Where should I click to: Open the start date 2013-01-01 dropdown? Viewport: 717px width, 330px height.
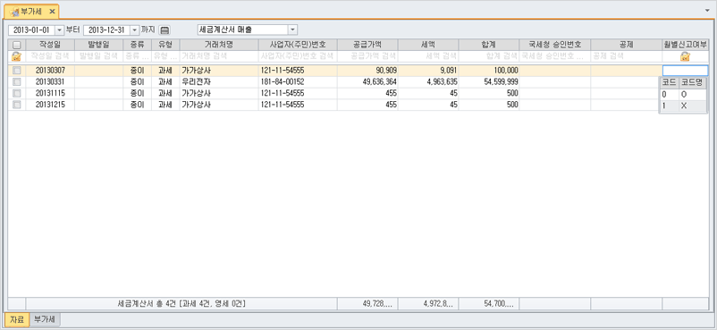(x=59, y=30)
